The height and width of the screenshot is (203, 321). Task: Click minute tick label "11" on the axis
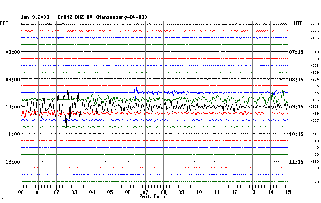point(217,192)
